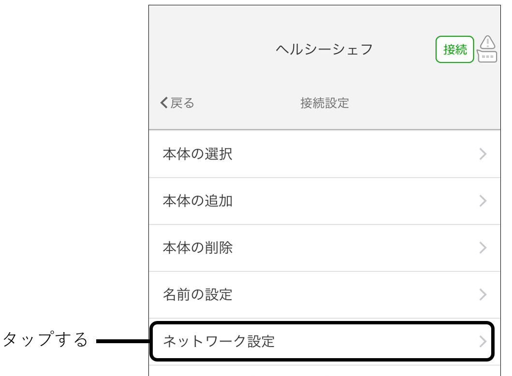Click the arrow next to 本体の削除
Image resolution: width=512 pixels, height=376 pixels.
point(483,248)
